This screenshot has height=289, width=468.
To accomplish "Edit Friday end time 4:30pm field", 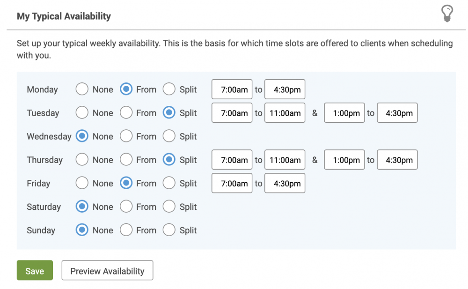I will point(285,183).
